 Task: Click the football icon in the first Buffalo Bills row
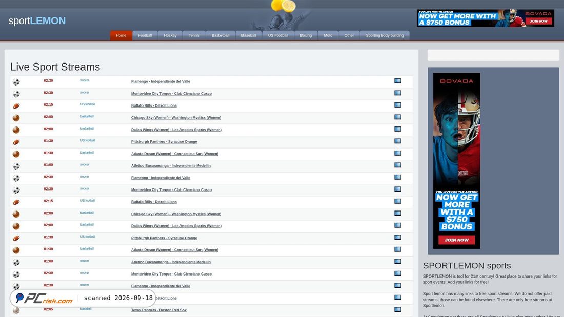pos(16,106)
